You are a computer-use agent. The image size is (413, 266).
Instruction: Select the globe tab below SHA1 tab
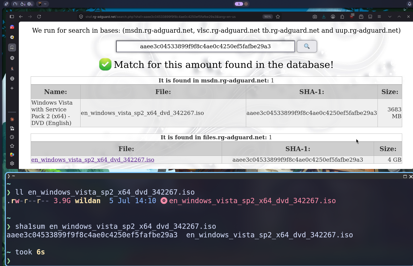tap(12, 58)
